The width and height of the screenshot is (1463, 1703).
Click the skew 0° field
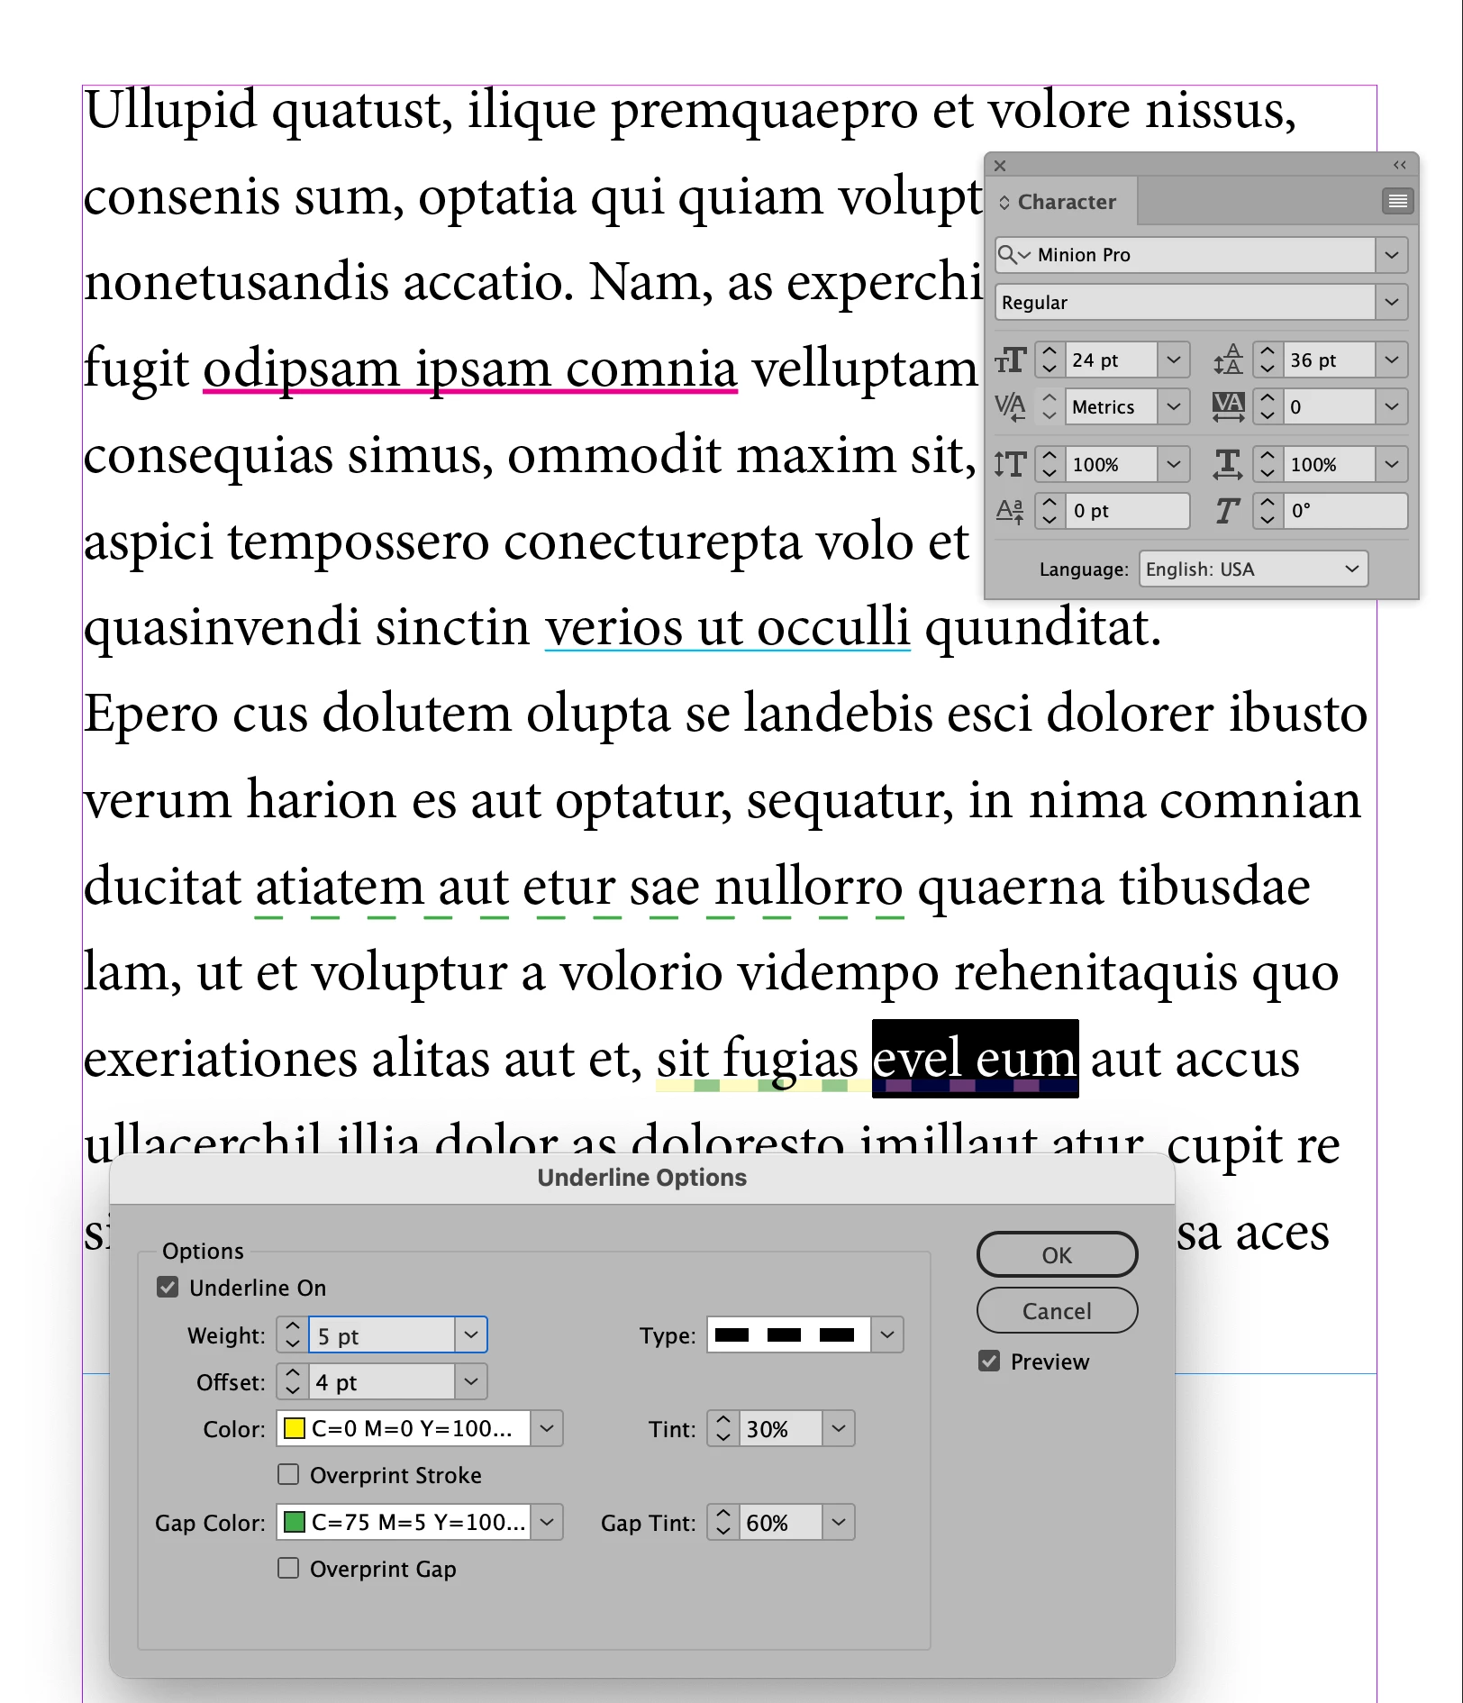tap(1346, 511)
